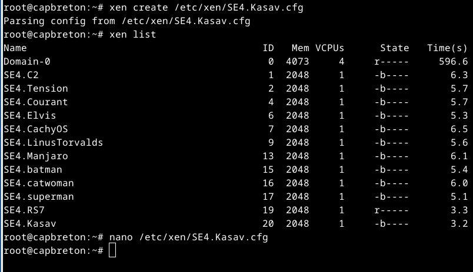
Task: Click the Name column header
Action: (x=15, y=48)
